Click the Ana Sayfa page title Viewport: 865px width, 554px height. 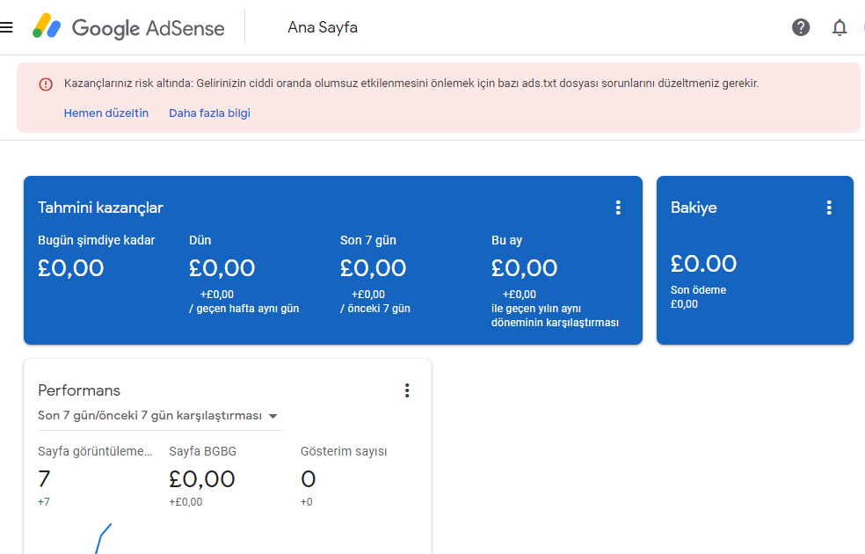coord(323,27)
